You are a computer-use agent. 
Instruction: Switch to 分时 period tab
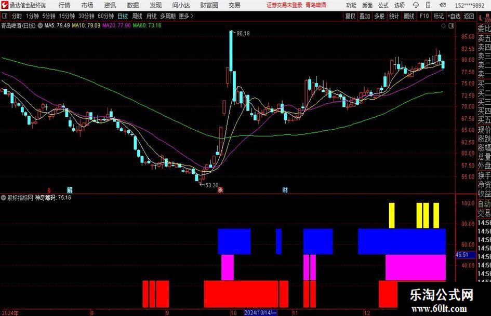(x=17, y=16)
